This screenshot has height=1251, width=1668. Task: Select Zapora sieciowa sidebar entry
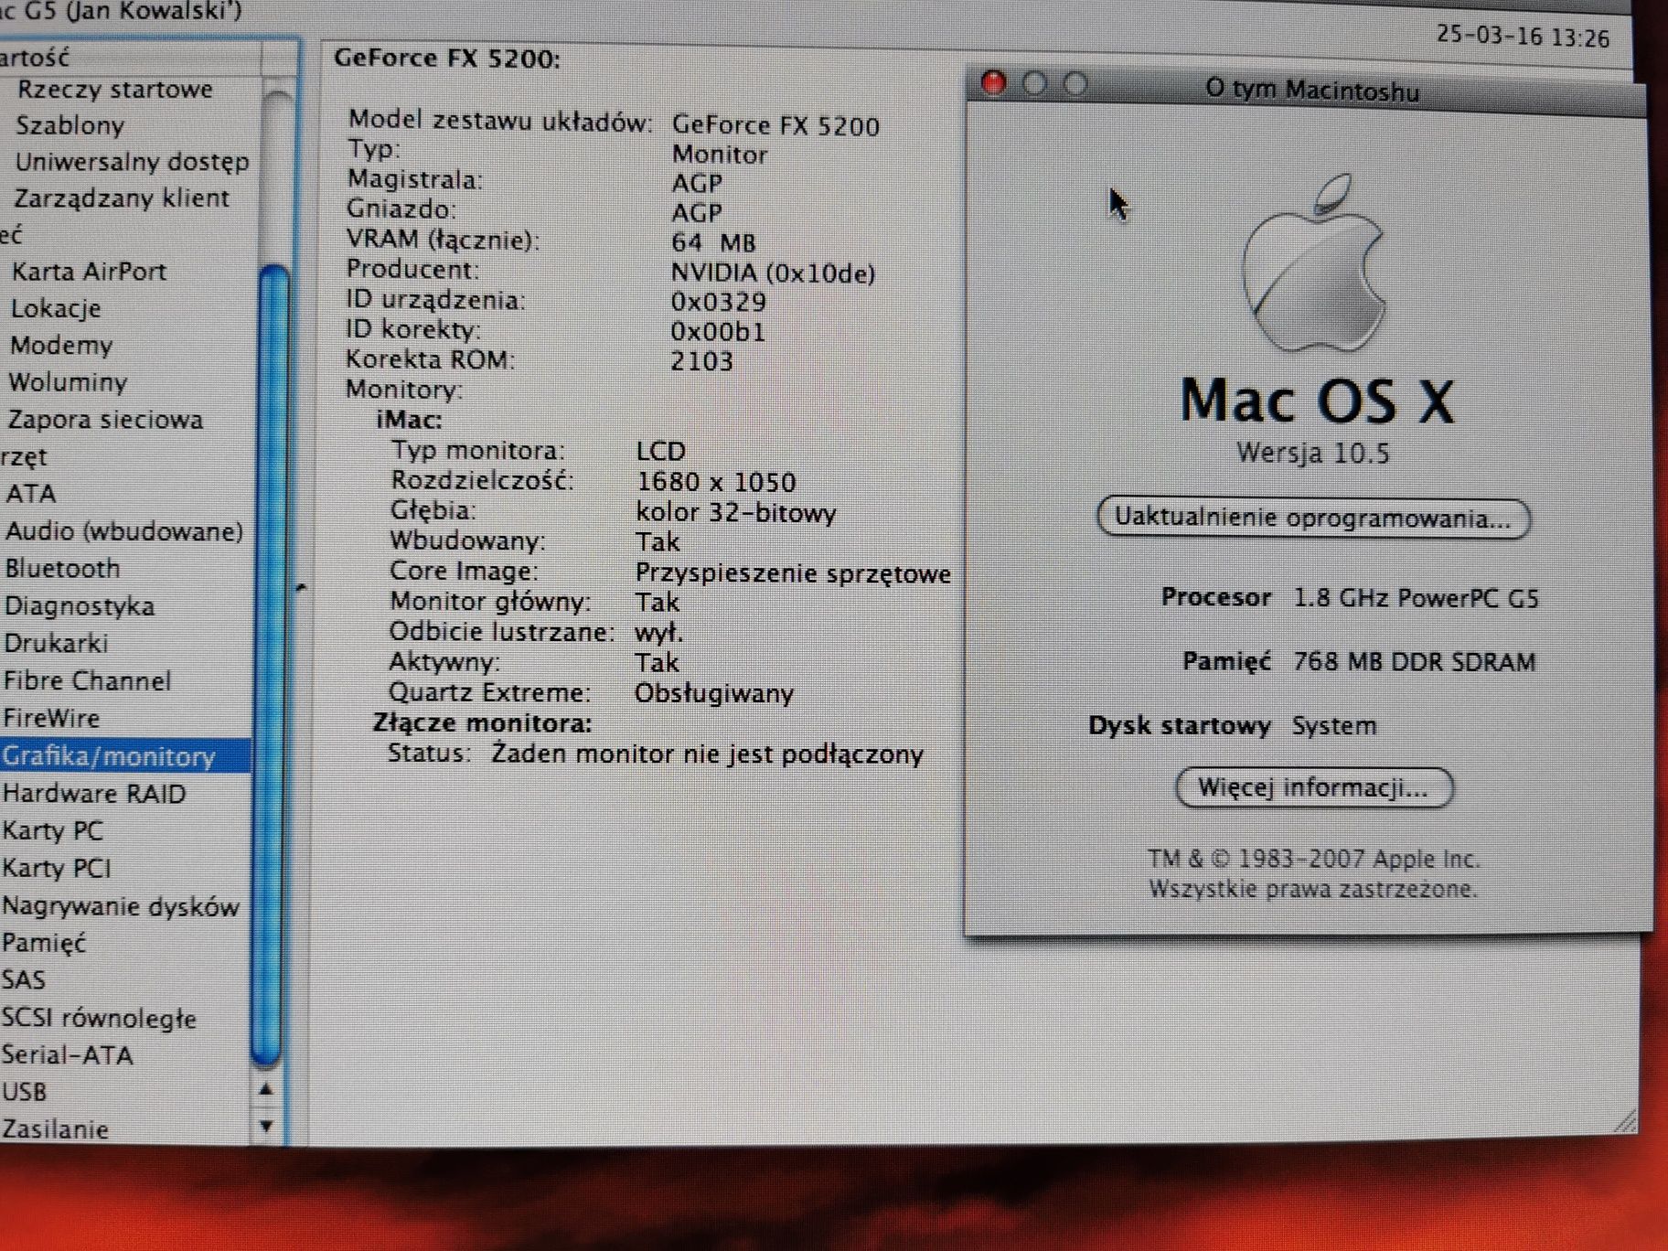click(105, 420)
